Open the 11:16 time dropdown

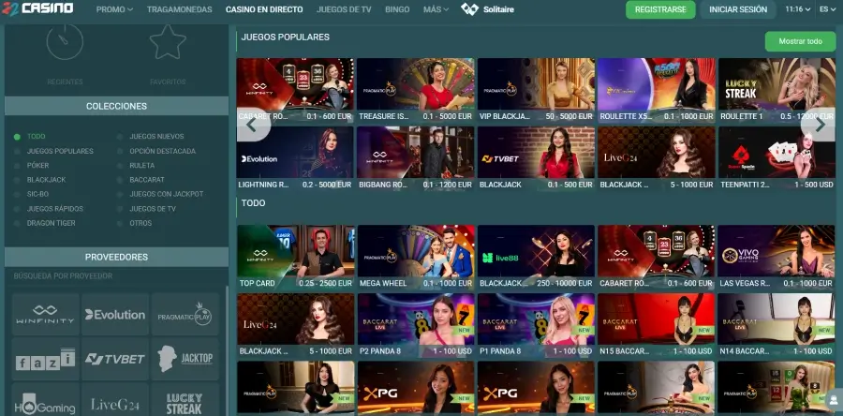click(798, 9)
